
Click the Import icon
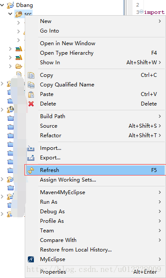click(31, 148)
